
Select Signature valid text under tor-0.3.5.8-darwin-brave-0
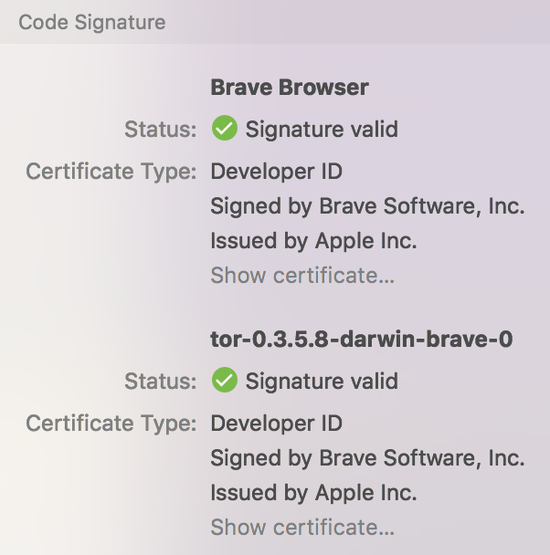pyautogui.click(x=322, y=381)
